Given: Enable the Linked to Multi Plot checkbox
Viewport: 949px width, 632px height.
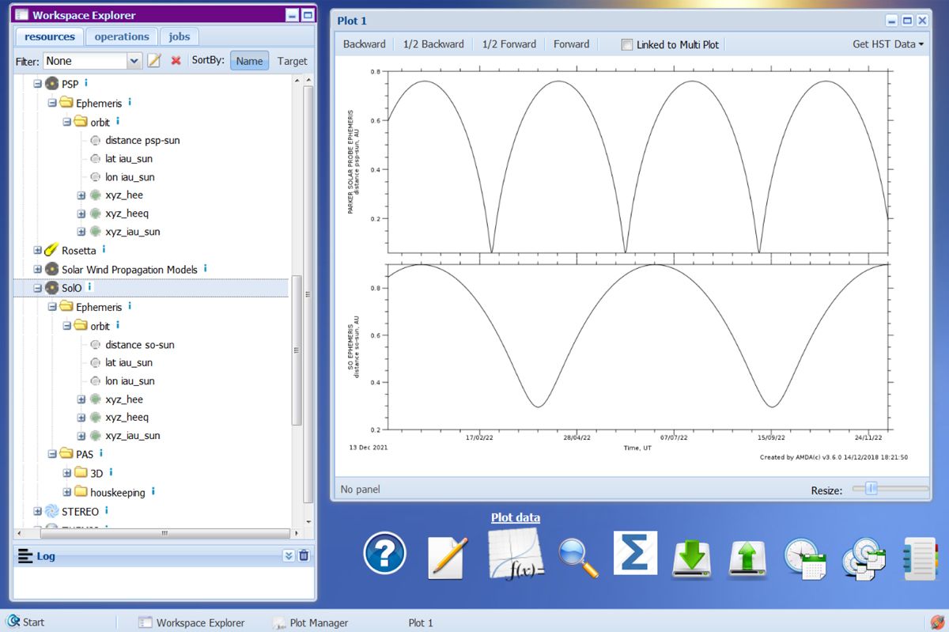Looking at the screenshot, I should [627, 45].
